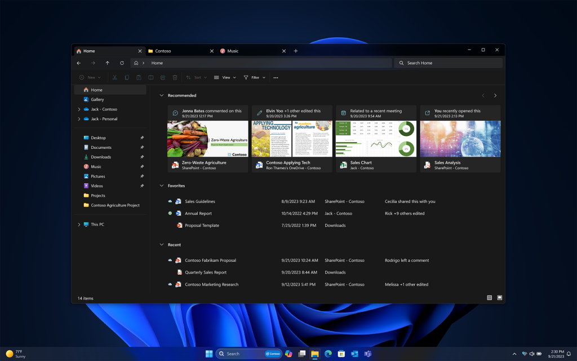The height and width of the screenshot is (361, 577).
Task: Select the Copy icon in the toolbar
Action: (127, 77)
